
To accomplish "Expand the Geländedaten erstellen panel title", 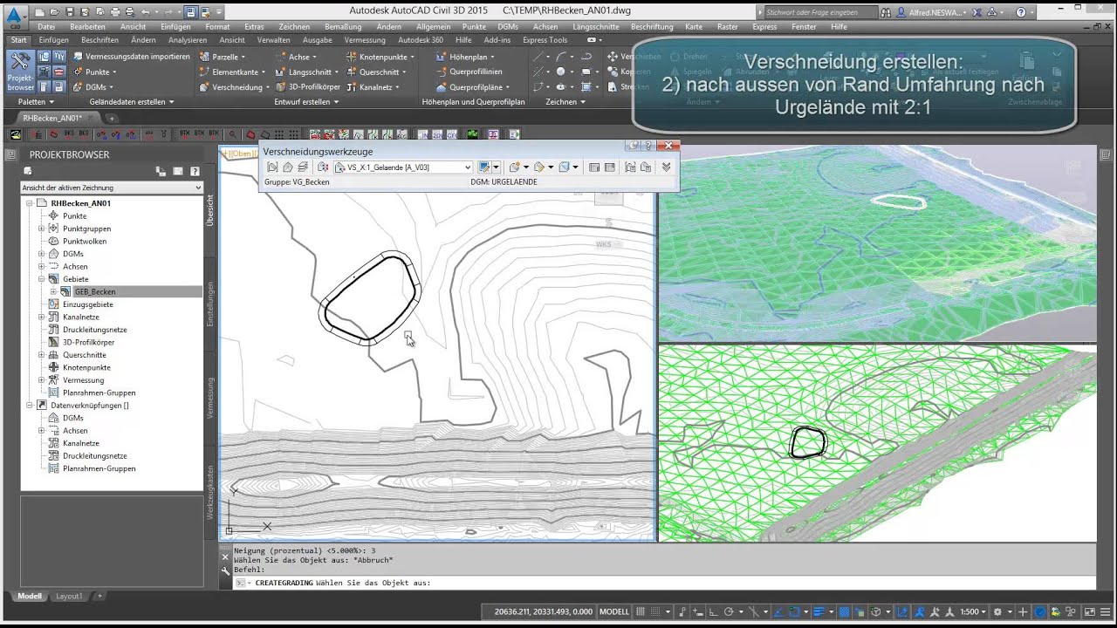I will pyautogui.click(x=132, y=102).
